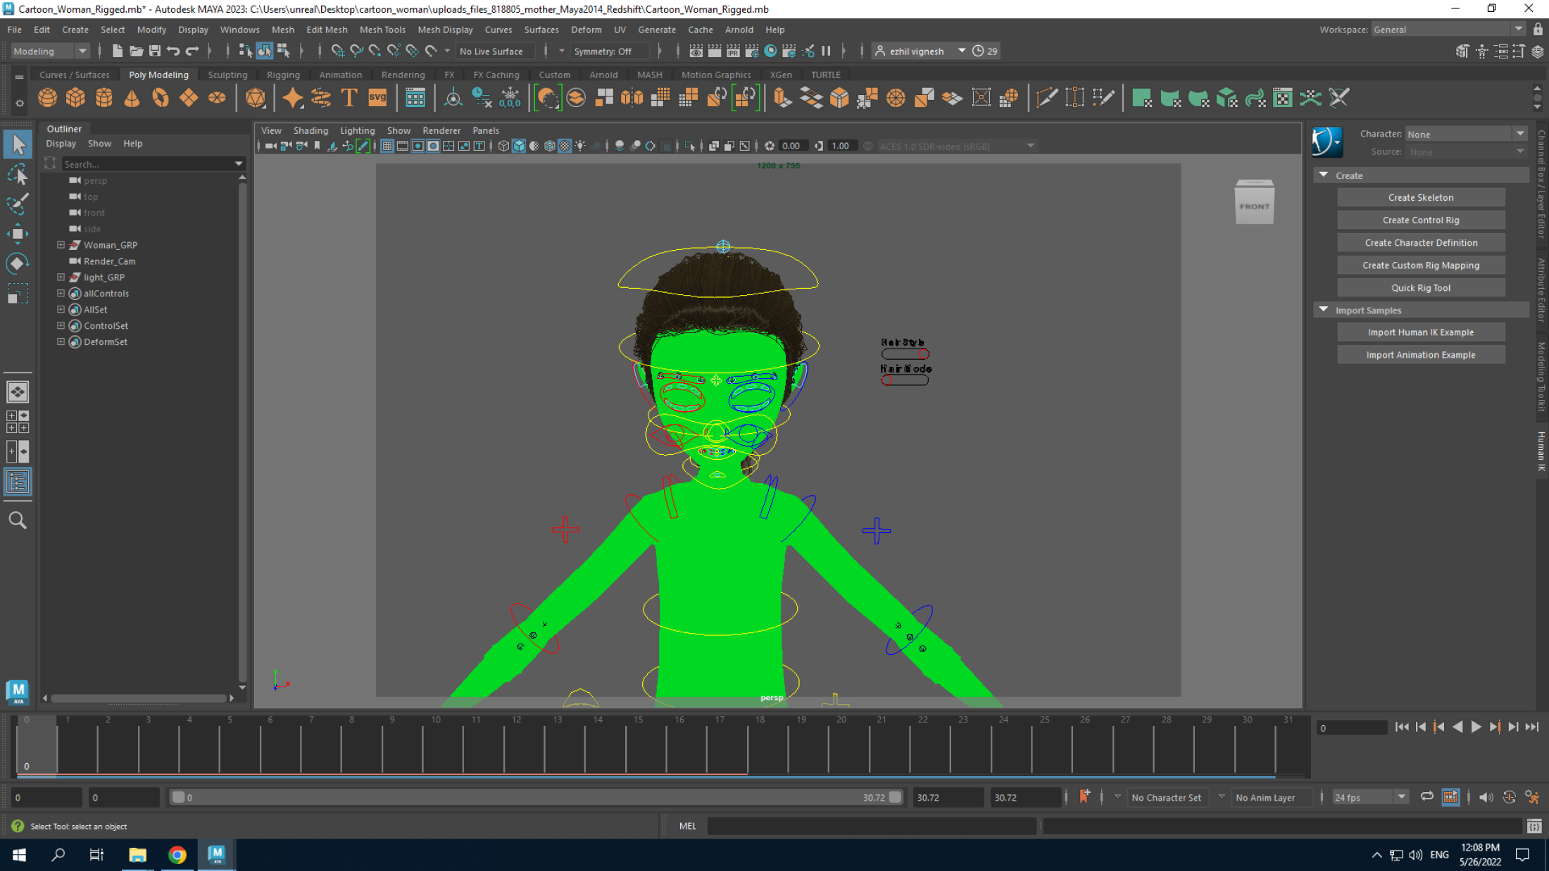Click the Create Skeleton button
This screenshot has height=871, width=1549.
point(1420,198)
